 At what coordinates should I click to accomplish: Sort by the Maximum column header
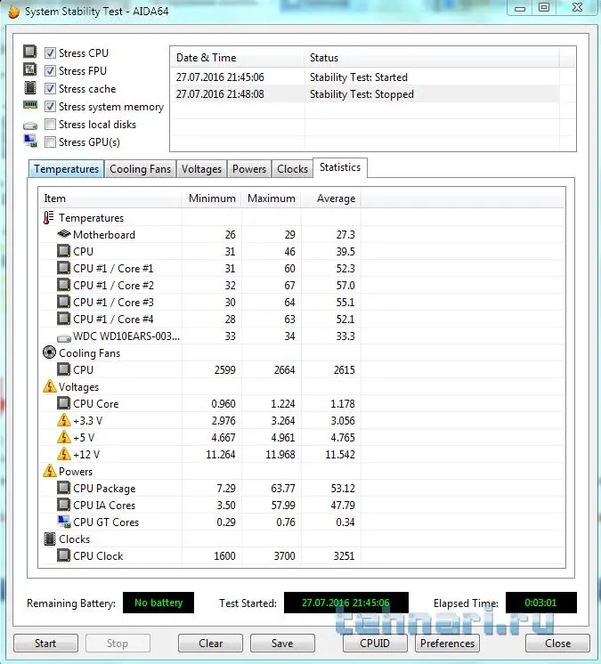pos(271,198)
